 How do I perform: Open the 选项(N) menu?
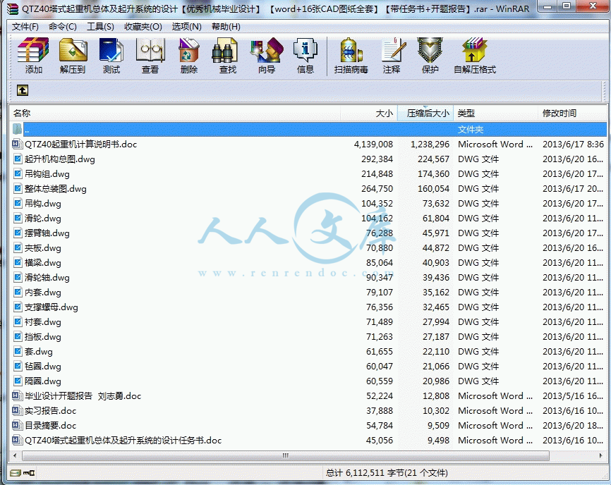pos(187,27)
